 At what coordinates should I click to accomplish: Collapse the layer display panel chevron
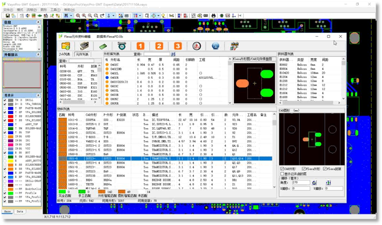[38, 95]
